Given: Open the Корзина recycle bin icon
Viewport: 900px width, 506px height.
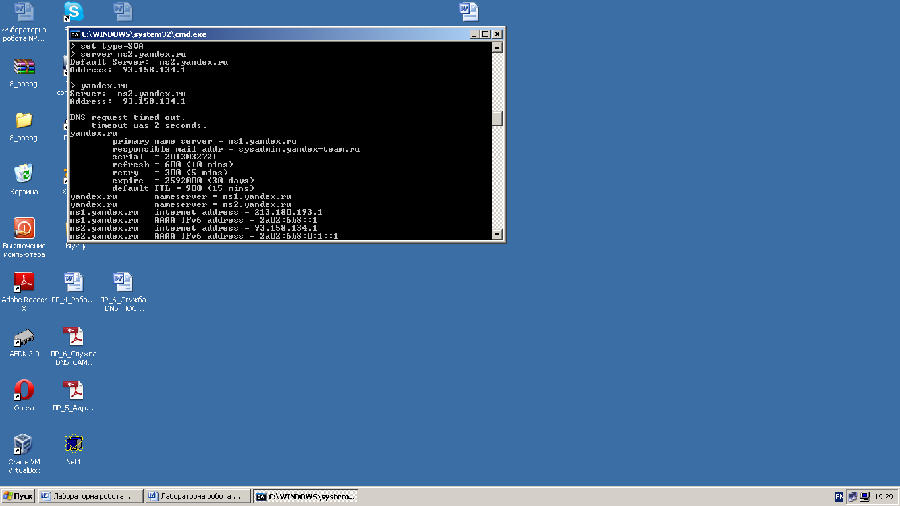Looking at the screenshot, I should tap(24, 174).
